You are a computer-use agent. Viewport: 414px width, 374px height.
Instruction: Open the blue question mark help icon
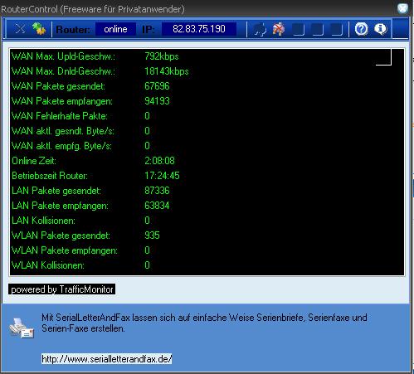361,29
